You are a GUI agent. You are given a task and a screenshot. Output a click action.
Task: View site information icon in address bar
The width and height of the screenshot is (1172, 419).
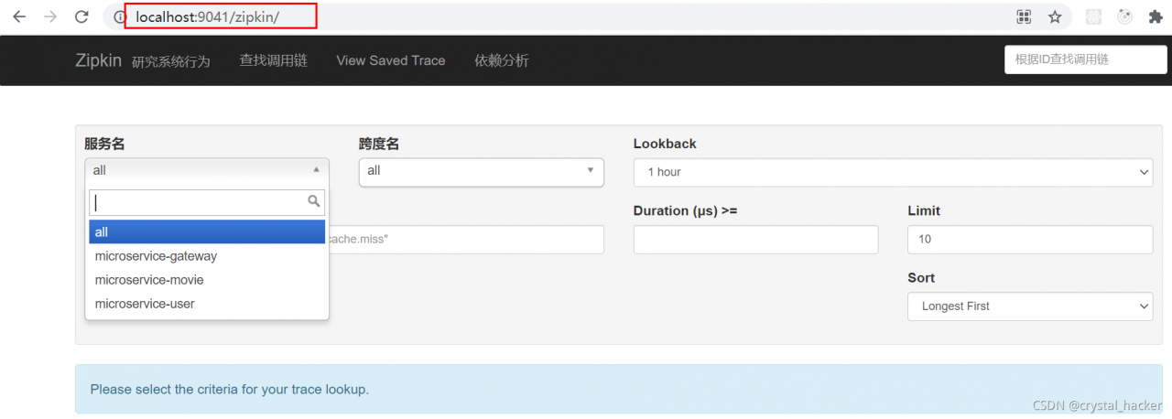tap(119, 16)
